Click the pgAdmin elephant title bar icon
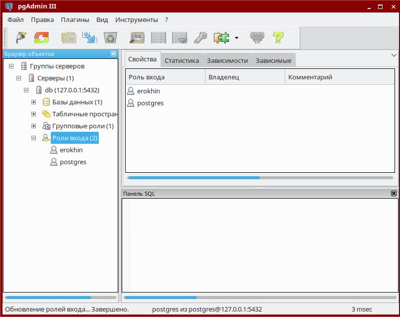The image size is (400, 317). pos(9,6)
